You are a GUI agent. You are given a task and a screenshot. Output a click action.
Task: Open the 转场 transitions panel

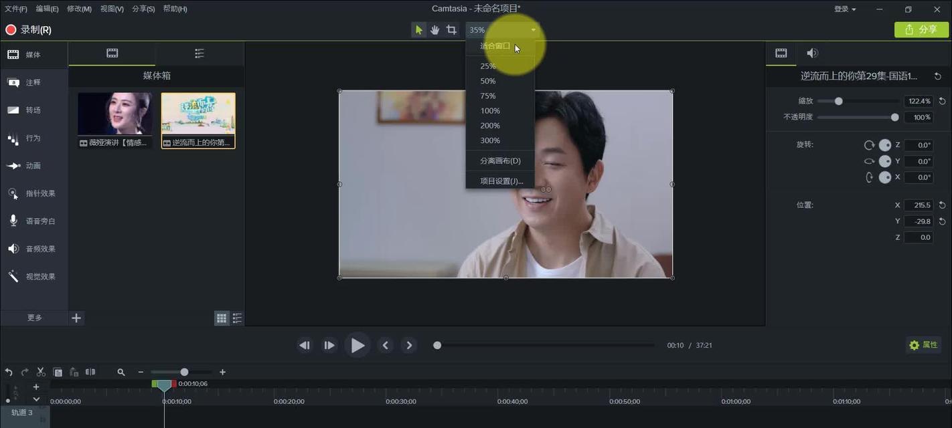(33, 110)
